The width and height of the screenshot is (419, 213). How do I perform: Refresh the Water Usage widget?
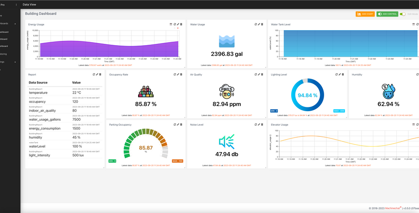click(x=256, y=24)
